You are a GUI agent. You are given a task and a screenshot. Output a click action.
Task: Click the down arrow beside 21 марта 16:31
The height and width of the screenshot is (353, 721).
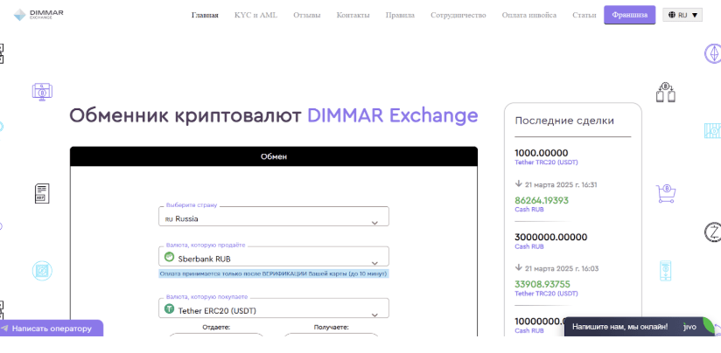(x=519, y=183)
